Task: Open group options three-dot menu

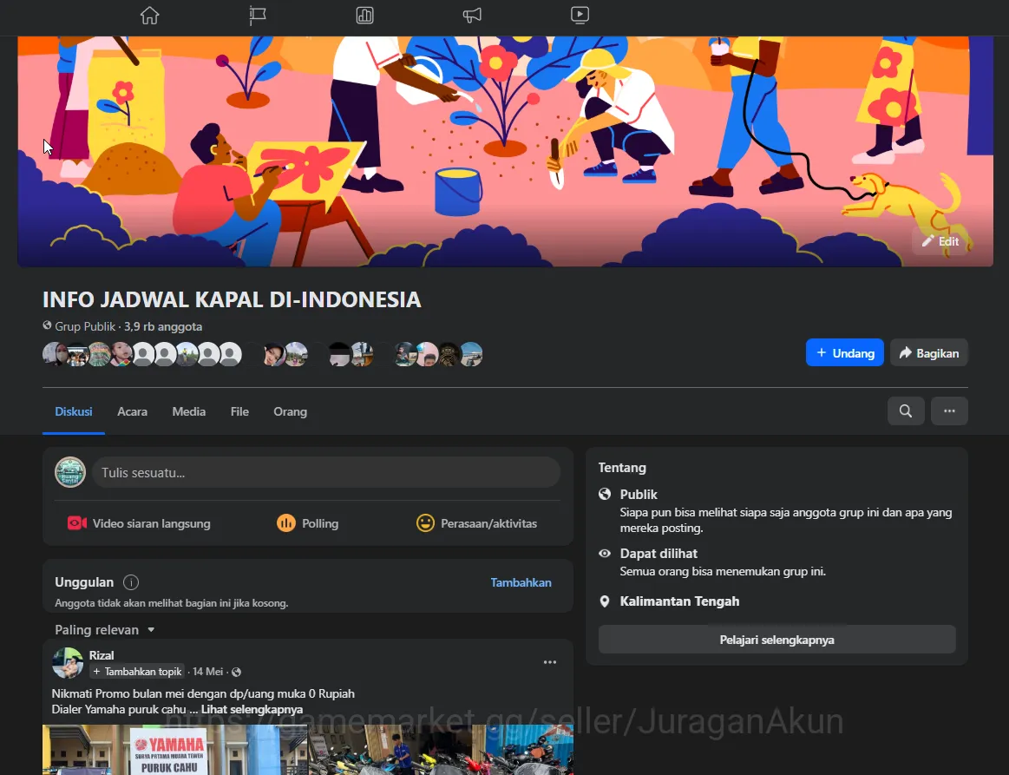Action: (x=949, y=410)
